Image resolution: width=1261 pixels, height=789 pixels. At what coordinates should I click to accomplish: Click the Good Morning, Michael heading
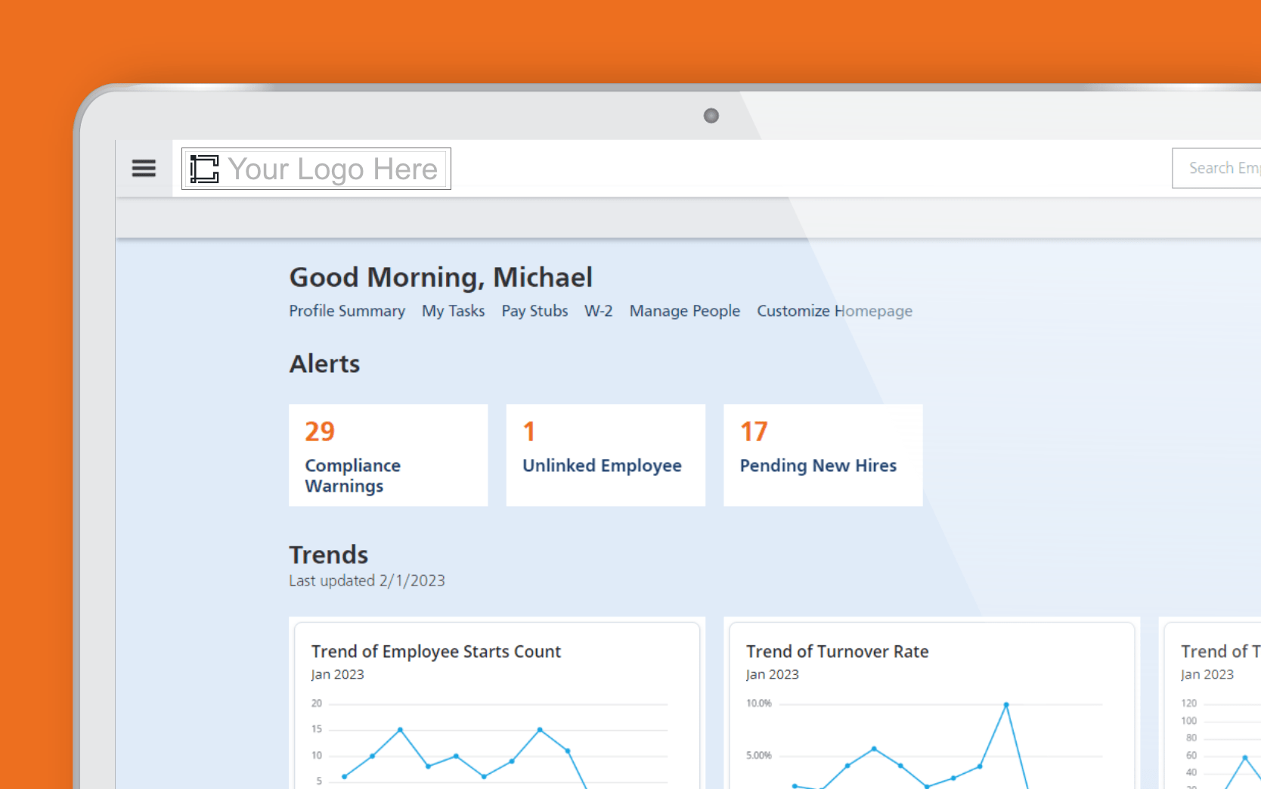(441, 278)
